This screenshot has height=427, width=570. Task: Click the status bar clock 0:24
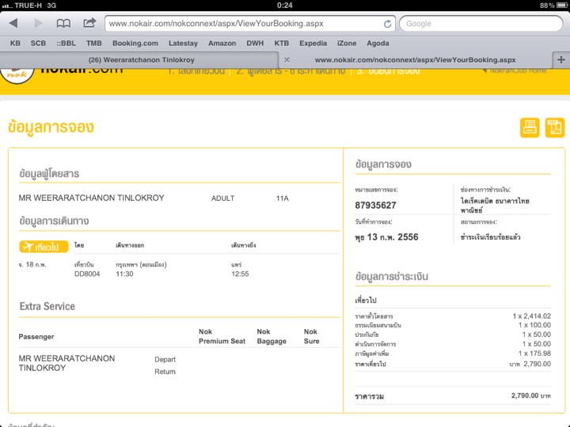click(x=285, y=5)
